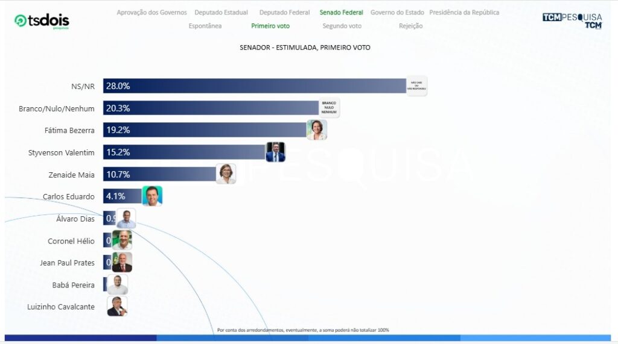Click Coronel Hélio's portrait icon
Image resolution: width=618 pixels, height=344 pixels.
122,240
